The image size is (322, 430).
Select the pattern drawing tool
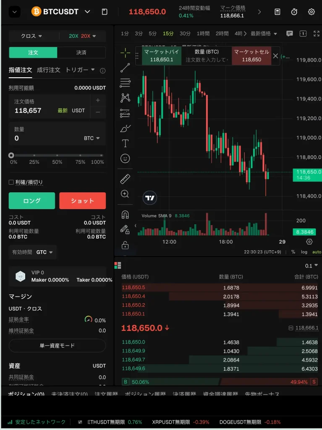[125, 97]
